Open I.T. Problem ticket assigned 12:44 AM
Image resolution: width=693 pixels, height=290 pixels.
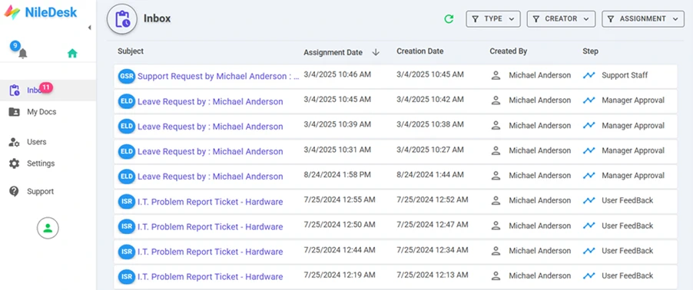point(210,252)
